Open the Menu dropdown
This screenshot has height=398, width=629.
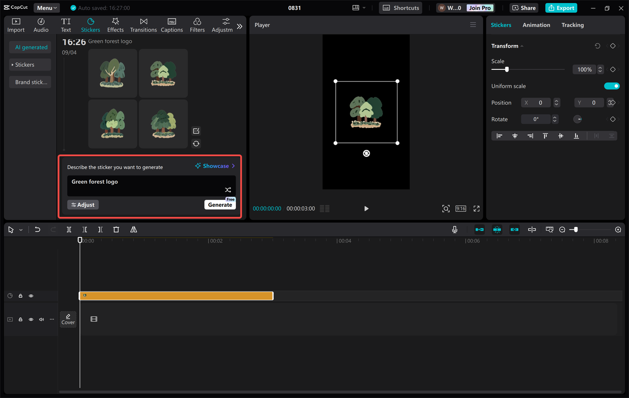coord(46,7)
